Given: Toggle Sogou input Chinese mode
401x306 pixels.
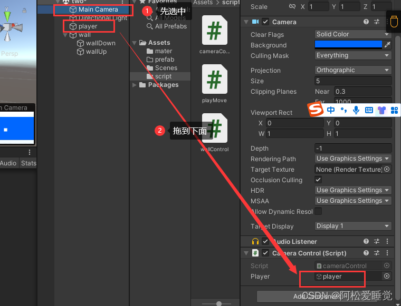Looking at the screenshot, I should tap(331, 110).
